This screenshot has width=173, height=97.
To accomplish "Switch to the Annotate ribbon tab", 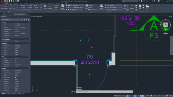I will point(16,3).
